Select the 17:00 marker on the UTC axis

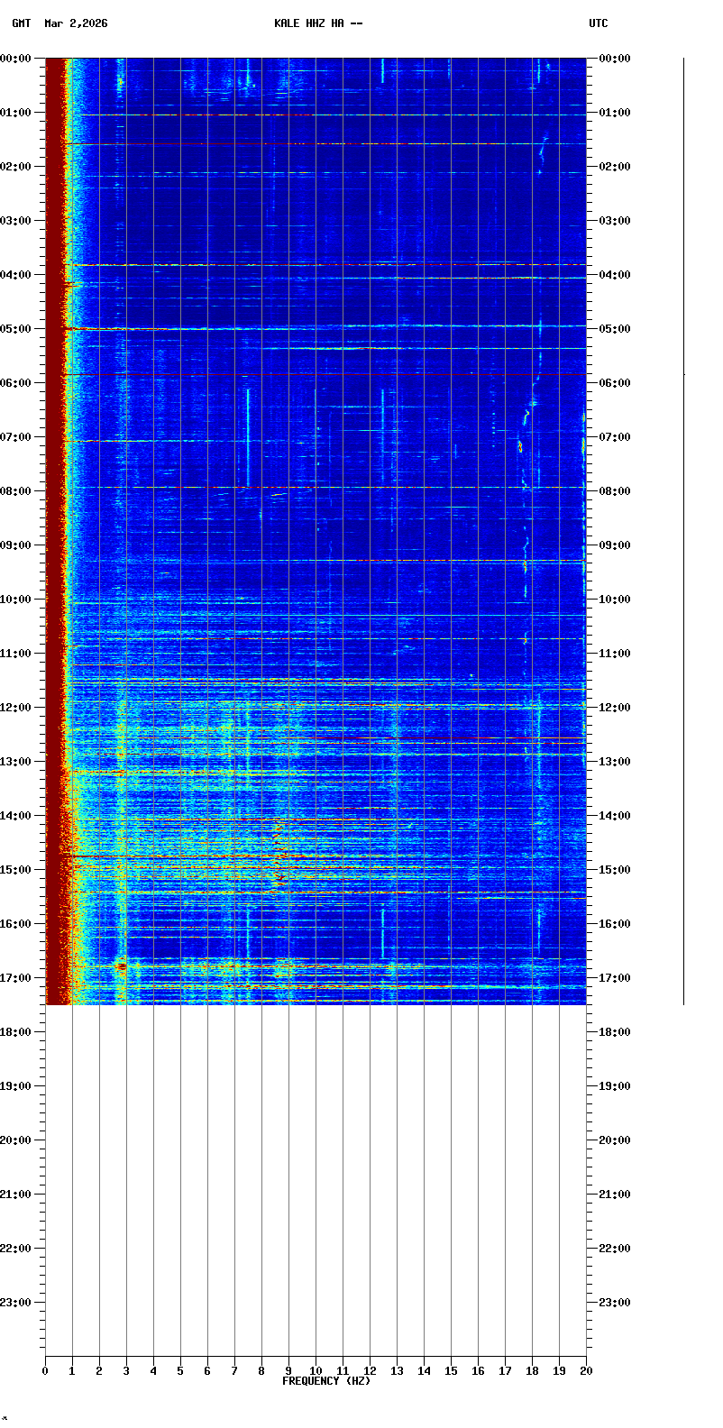(x=614, y=978)
